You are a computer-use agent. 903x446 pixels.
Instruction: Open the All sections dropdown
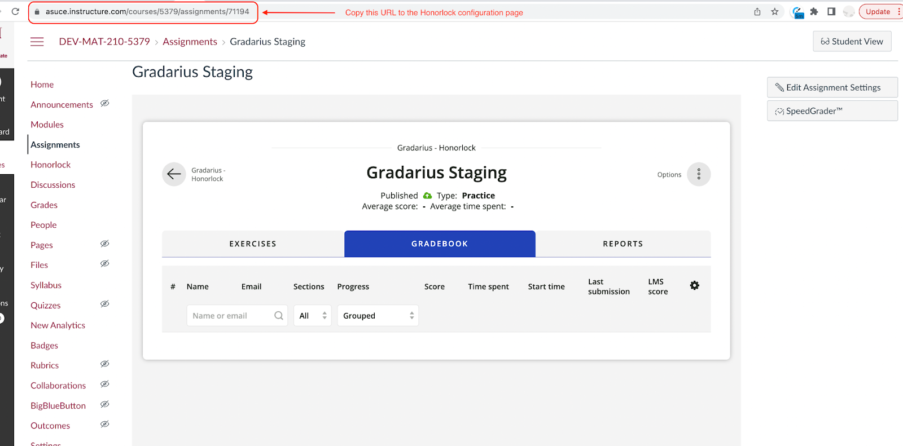pyautogui.click(x=312, y=316)
